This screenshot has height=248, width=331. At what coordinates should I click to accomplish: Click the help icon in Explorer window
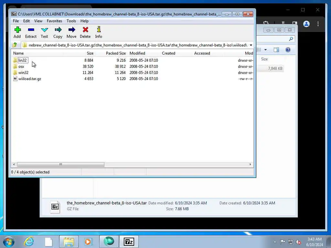click(288, 50)
